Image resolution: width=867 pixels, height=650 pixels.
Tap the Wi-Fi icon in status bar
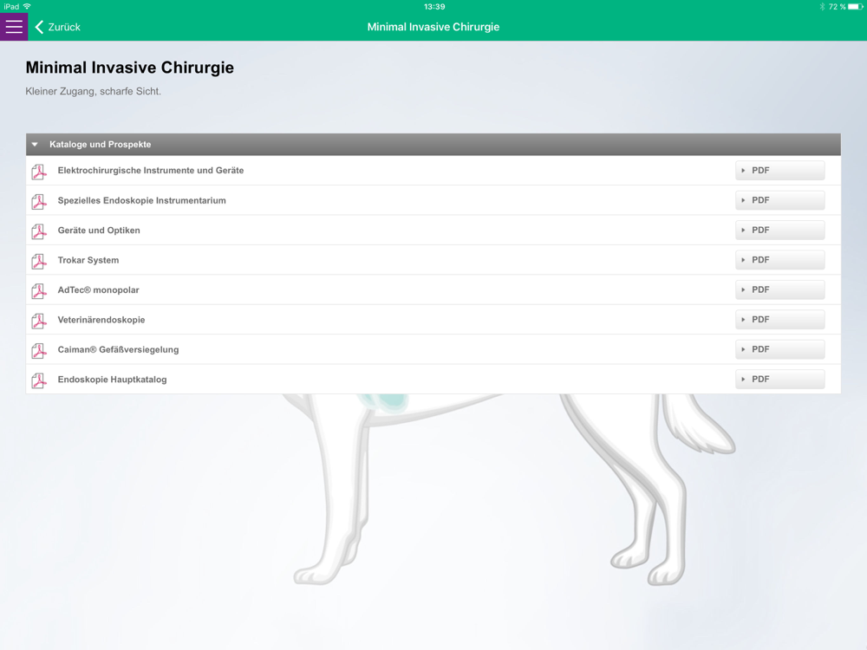point(27,7)
